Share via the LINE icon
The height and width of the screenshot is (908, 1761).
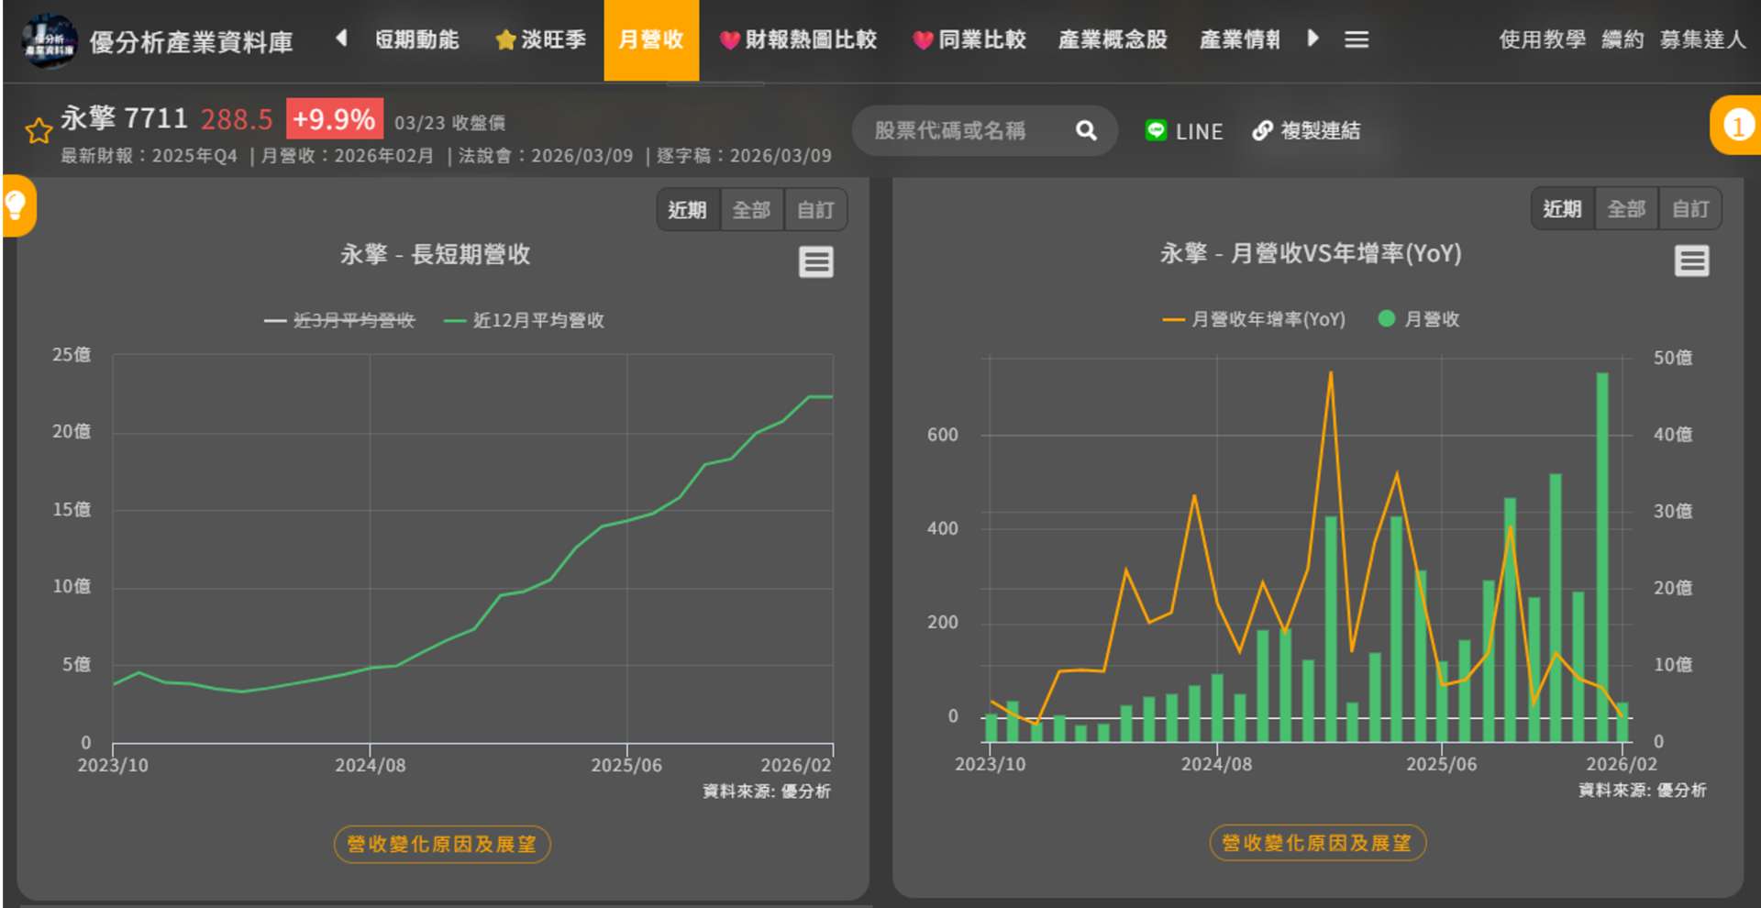pos(1156,131)
